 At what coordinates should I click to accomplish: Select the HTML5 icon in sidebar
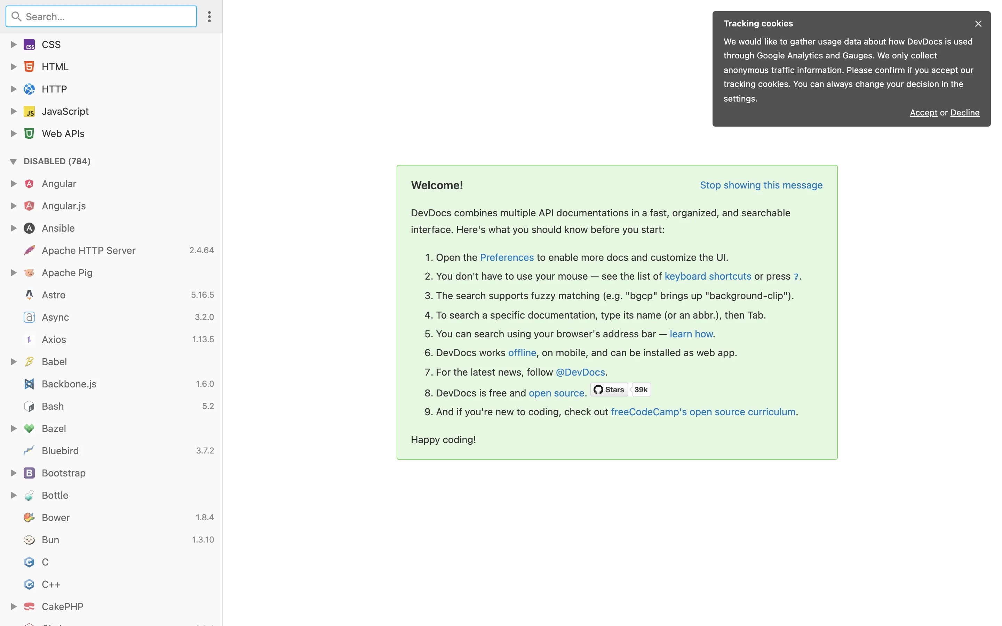[29, 66]
